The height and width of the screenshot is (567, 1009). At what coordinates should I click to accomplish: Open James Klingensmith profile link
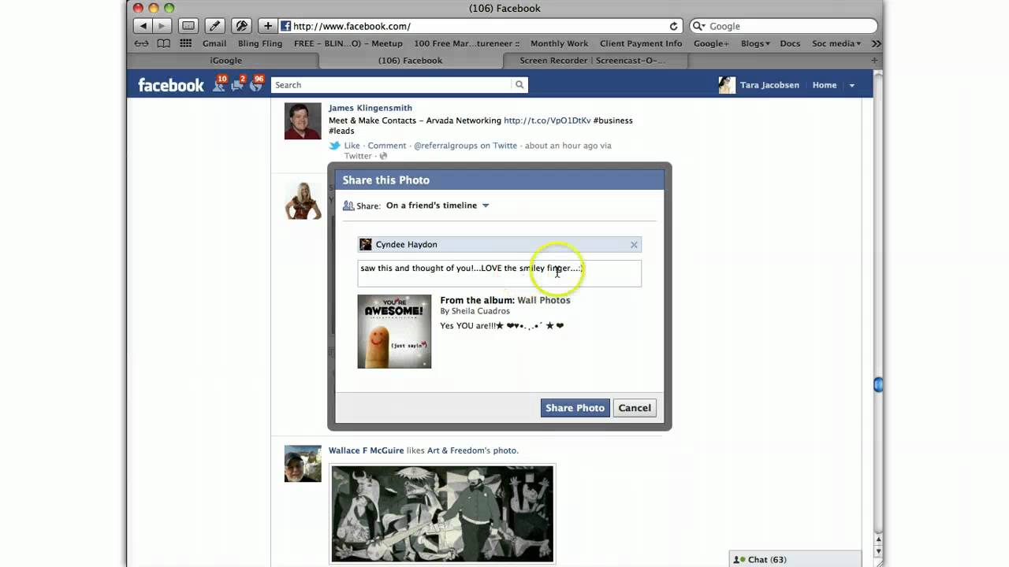pos(370,108)
